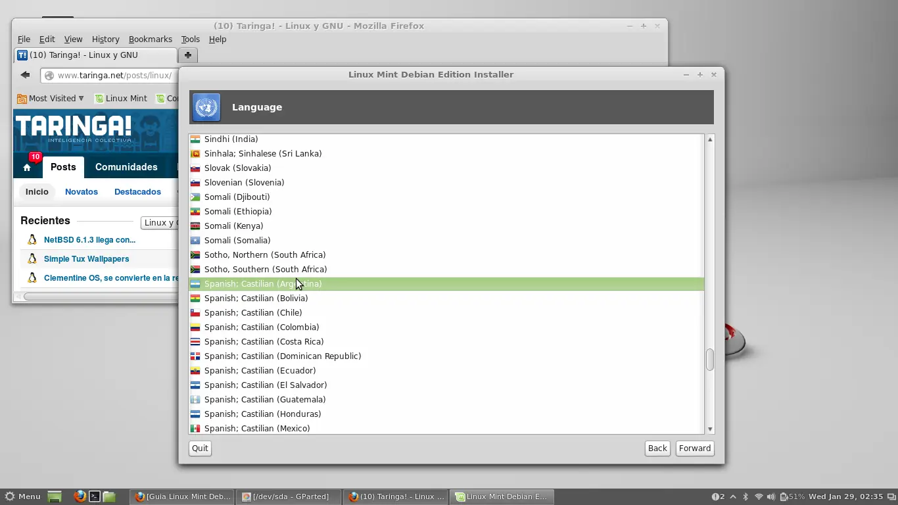Select Sotho, Northern (South Africa) language row
Screen dimensions: 898x505
446,254
